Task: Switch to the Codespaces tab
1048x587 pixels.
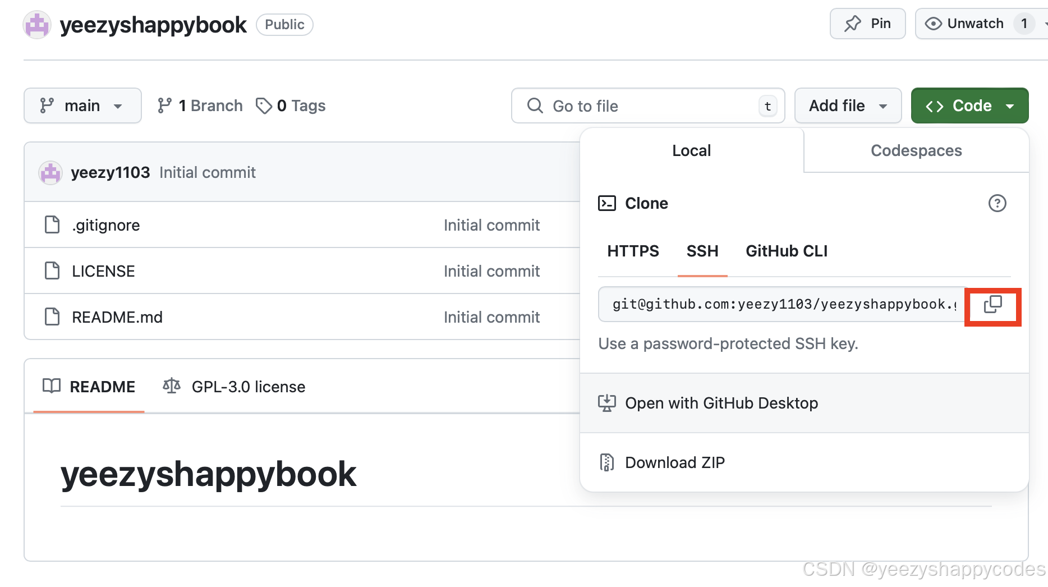Action: pos(916,150)
